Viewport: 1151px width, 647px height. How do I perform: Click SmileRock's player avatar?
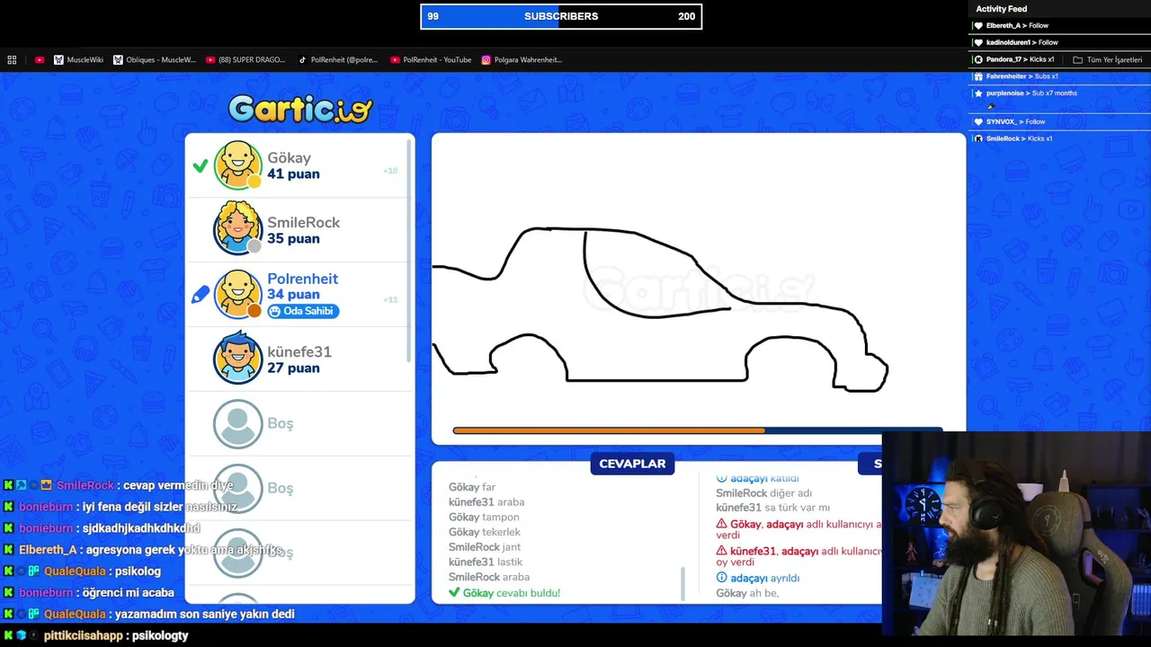[237, 229]
